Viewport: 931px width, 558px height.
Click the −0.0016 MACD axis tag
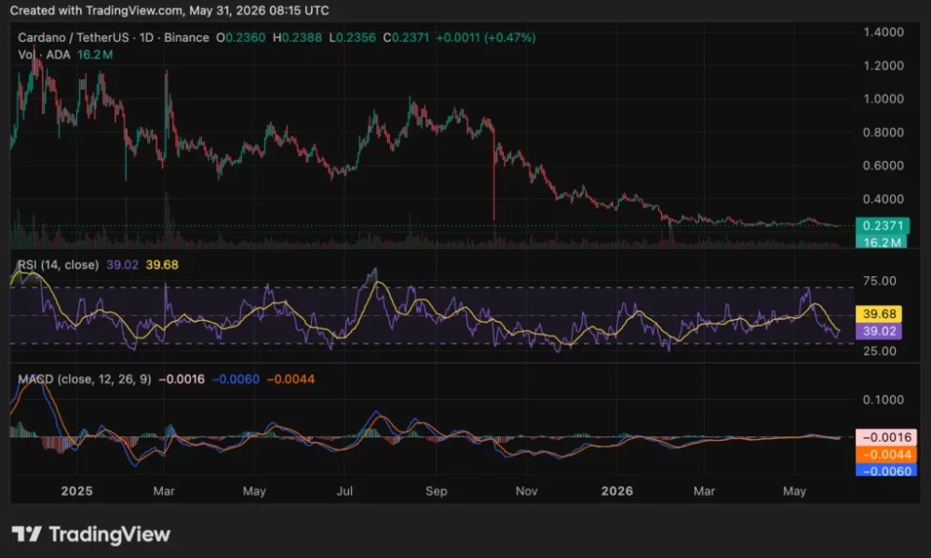pyautogui.click(x=886, y=437)
